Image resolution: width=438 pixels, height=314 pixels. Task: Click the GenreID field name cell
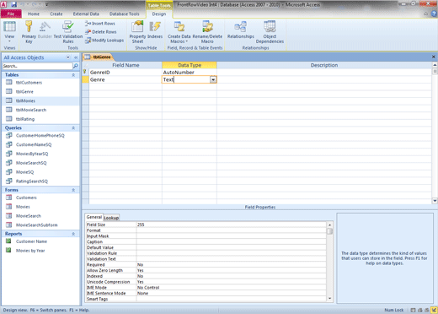point(126,73)
